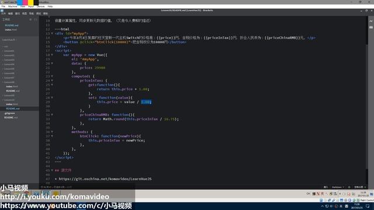Viewport: 374px width, 210px height.
Task: Click linting status circle in status bar
Action: coord(349,187)
